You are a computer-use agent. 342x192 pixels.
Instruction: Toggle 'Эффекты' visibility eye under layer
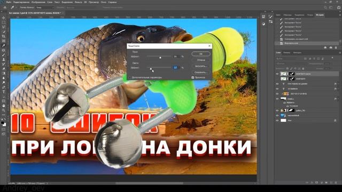[x=284, y=102]
